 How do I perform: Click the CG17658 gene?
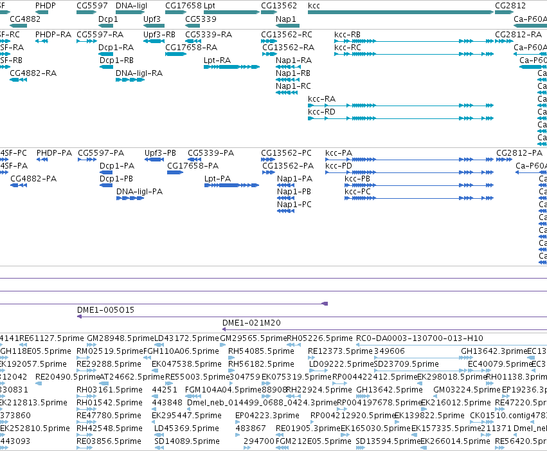point(176,12)
